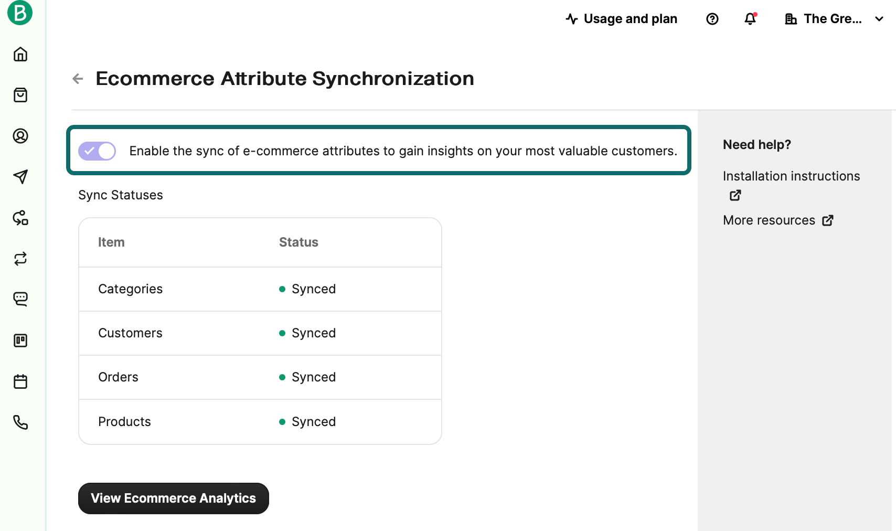Click the Brevo logo icon
The height and width of the screenshot is (531, 896).
coord(20,13)
